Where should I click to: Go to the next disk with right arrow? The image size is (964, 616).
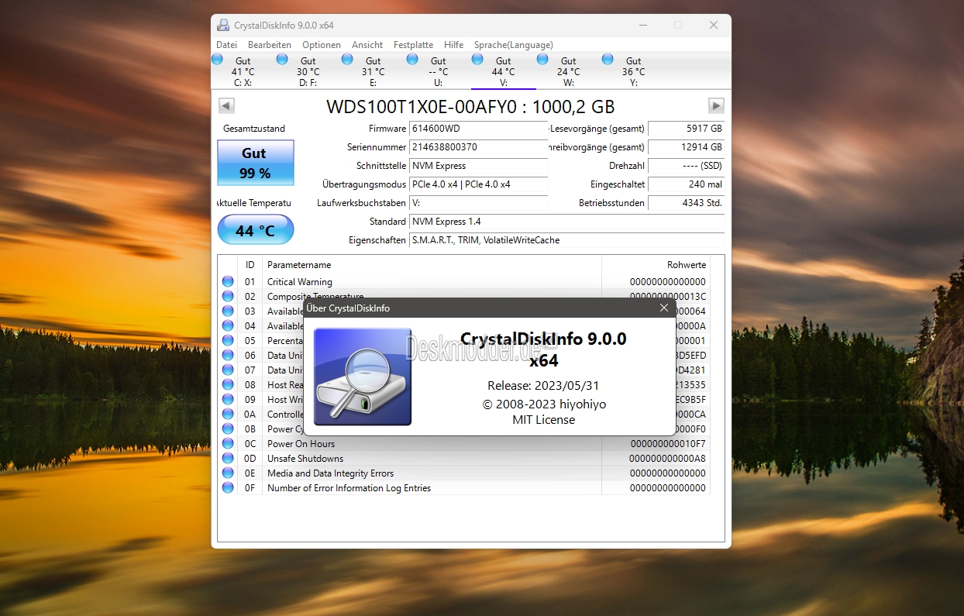[x=717, y=105]
